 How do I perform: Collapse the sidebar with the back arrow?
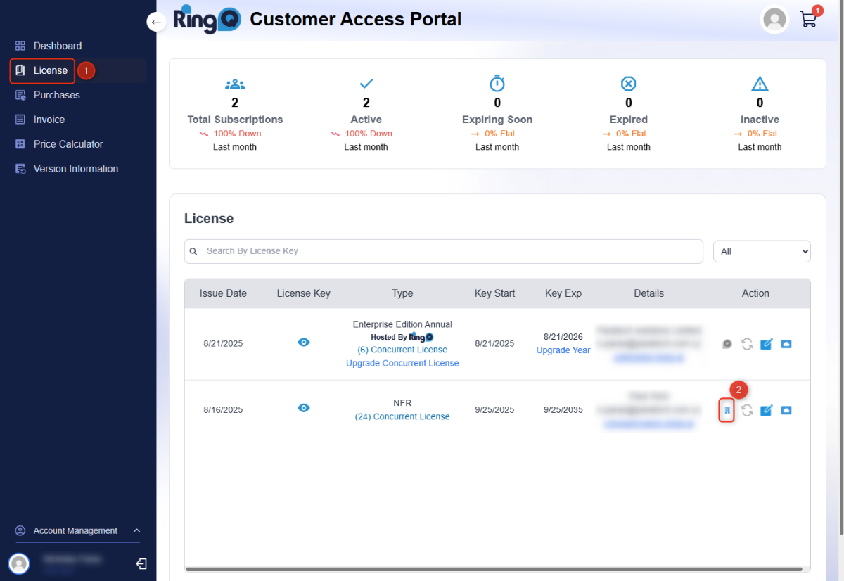(156, 22)
